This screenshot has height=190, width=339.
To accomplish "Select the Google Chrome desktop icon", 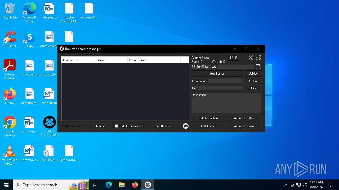I will coord(10,127).
